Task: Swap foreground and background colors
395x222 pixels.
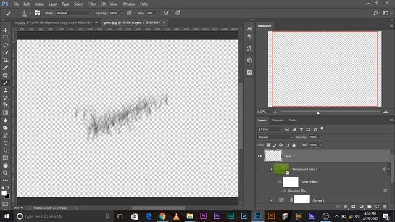Action: (8, 187)
